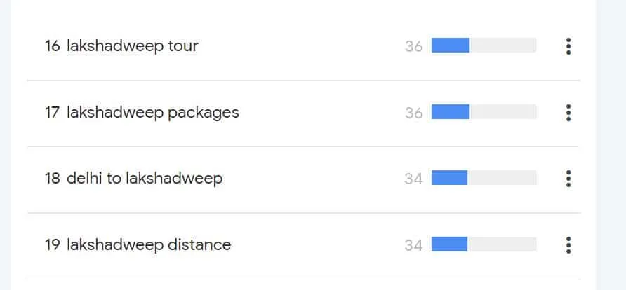
Task: Click rank number 18 in the list
Action: [53, 179]
